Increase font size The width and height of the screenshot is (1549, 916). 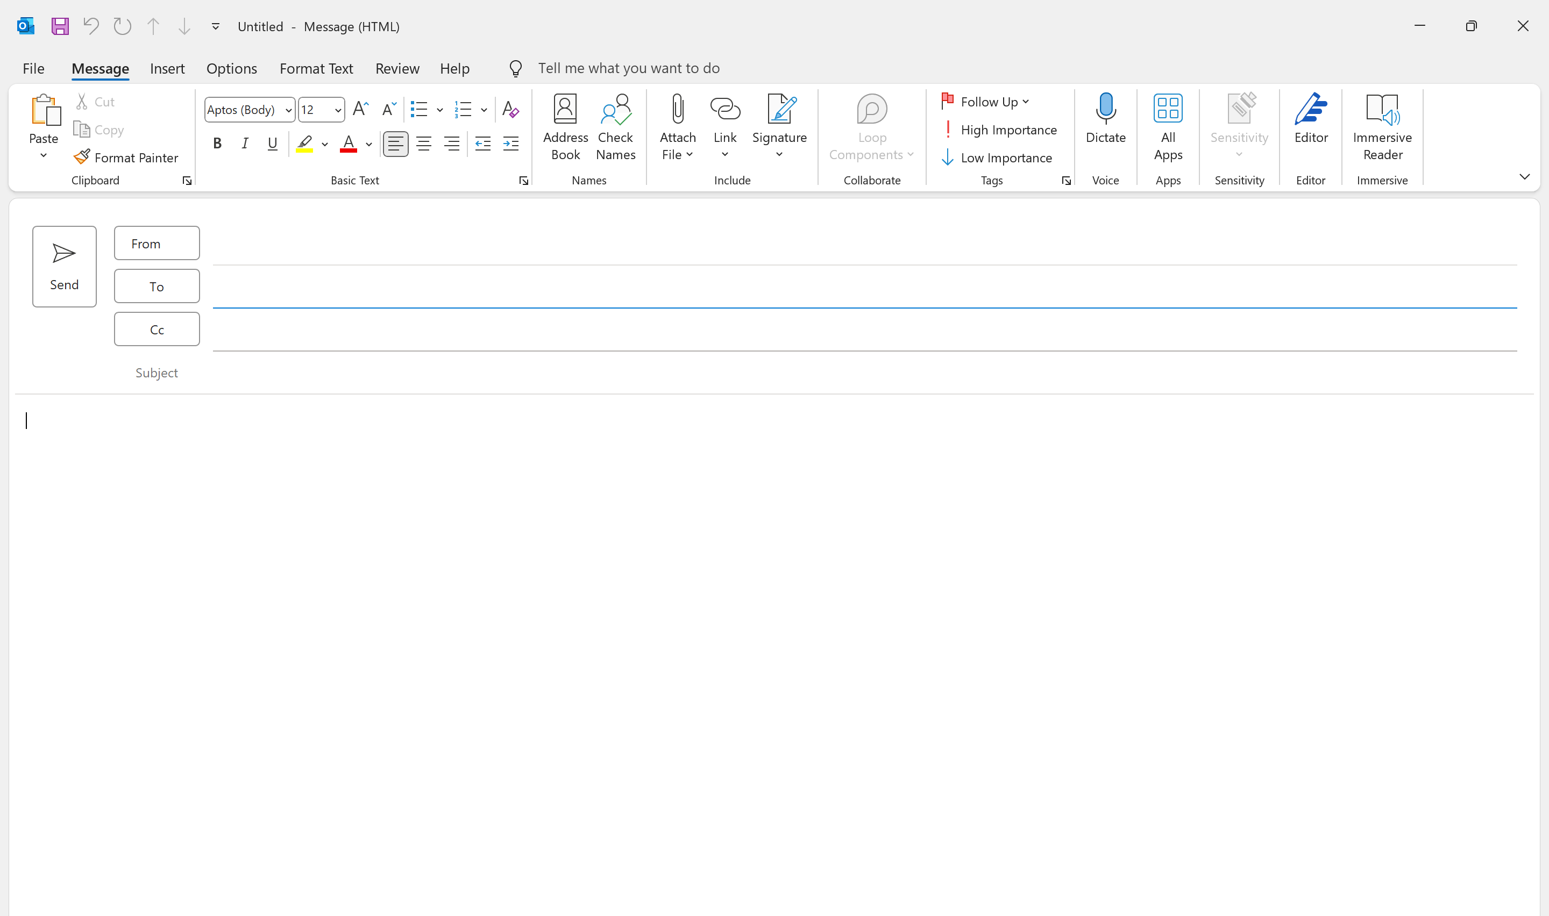point(360,110)
